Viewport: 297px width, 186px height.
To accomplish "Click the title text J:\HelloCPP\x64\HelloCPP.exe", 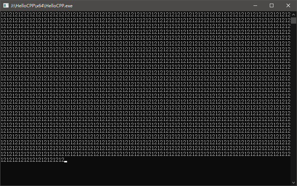I will coord(42,6).
